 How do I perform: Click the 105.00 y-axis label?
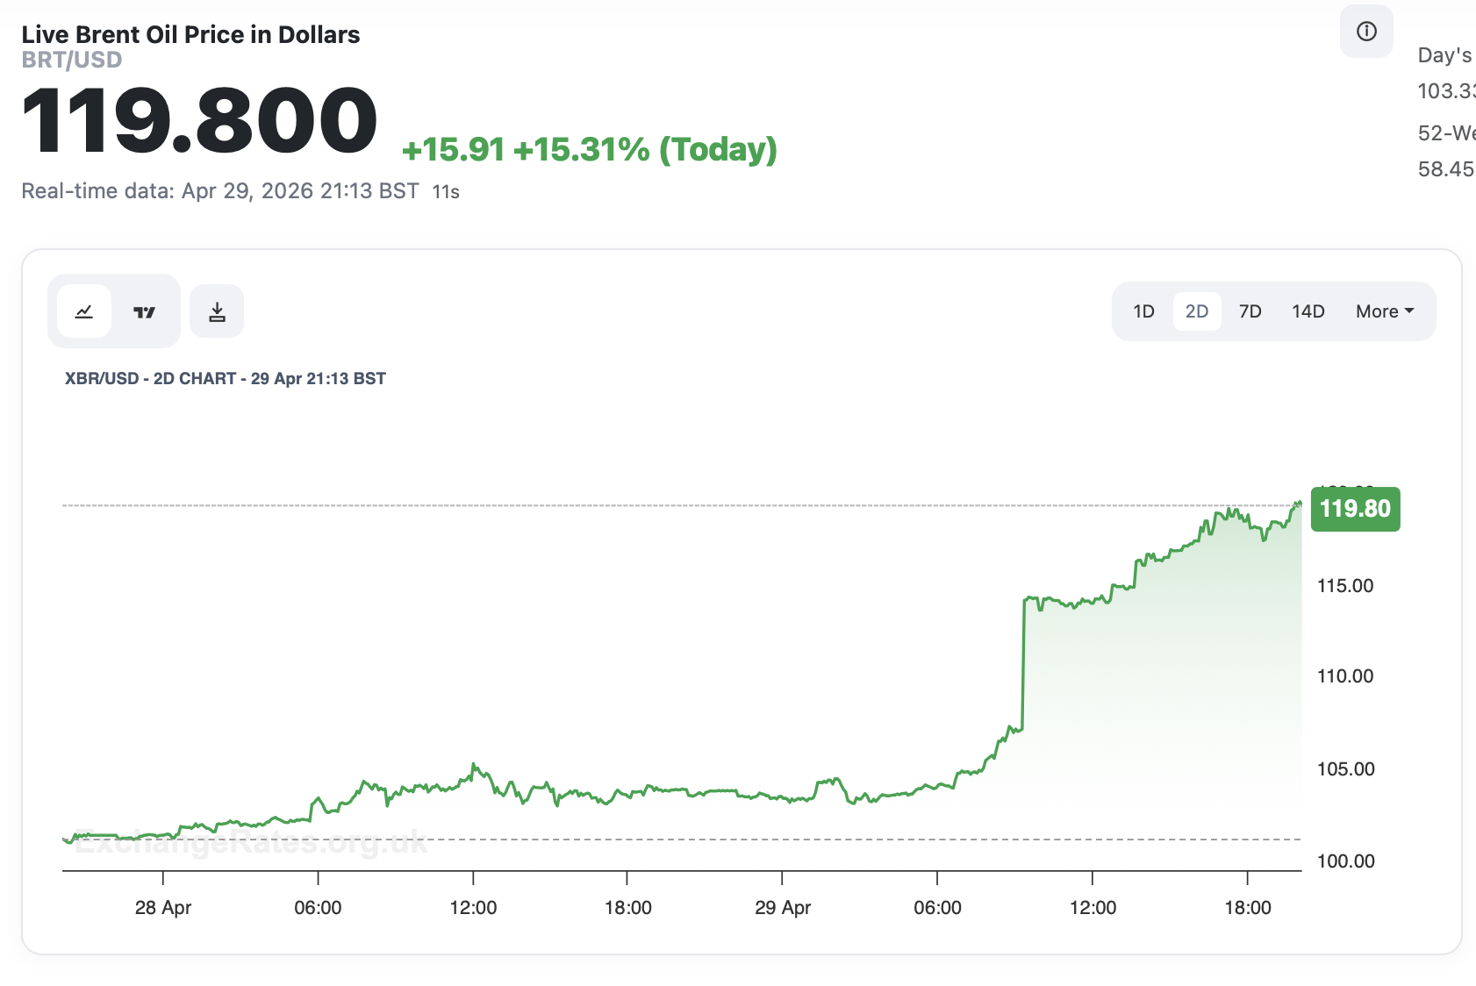tap(1345, 769)
